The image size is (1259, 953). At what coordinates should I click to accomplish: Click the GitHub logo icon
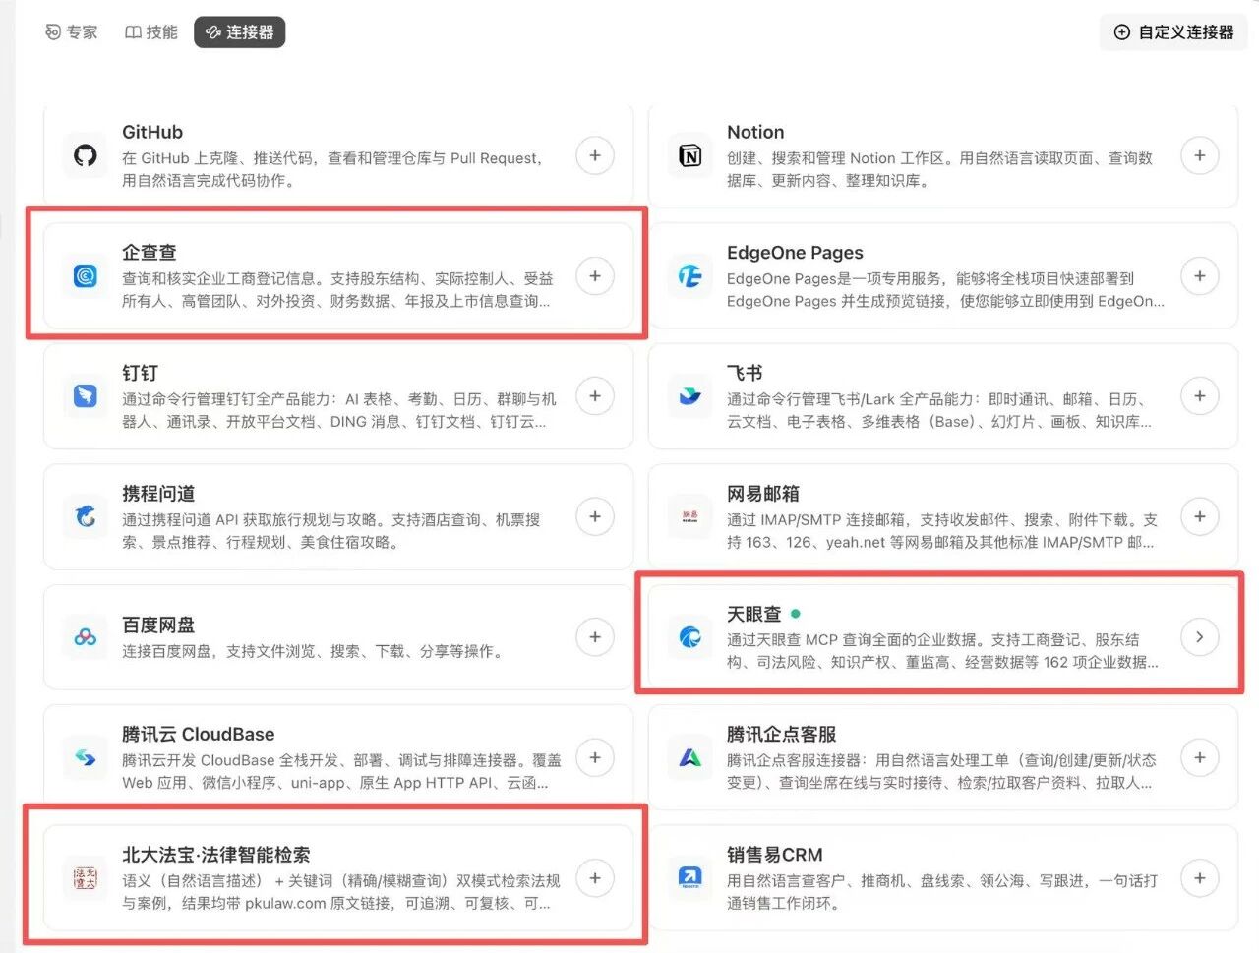(x=86, y=155)
